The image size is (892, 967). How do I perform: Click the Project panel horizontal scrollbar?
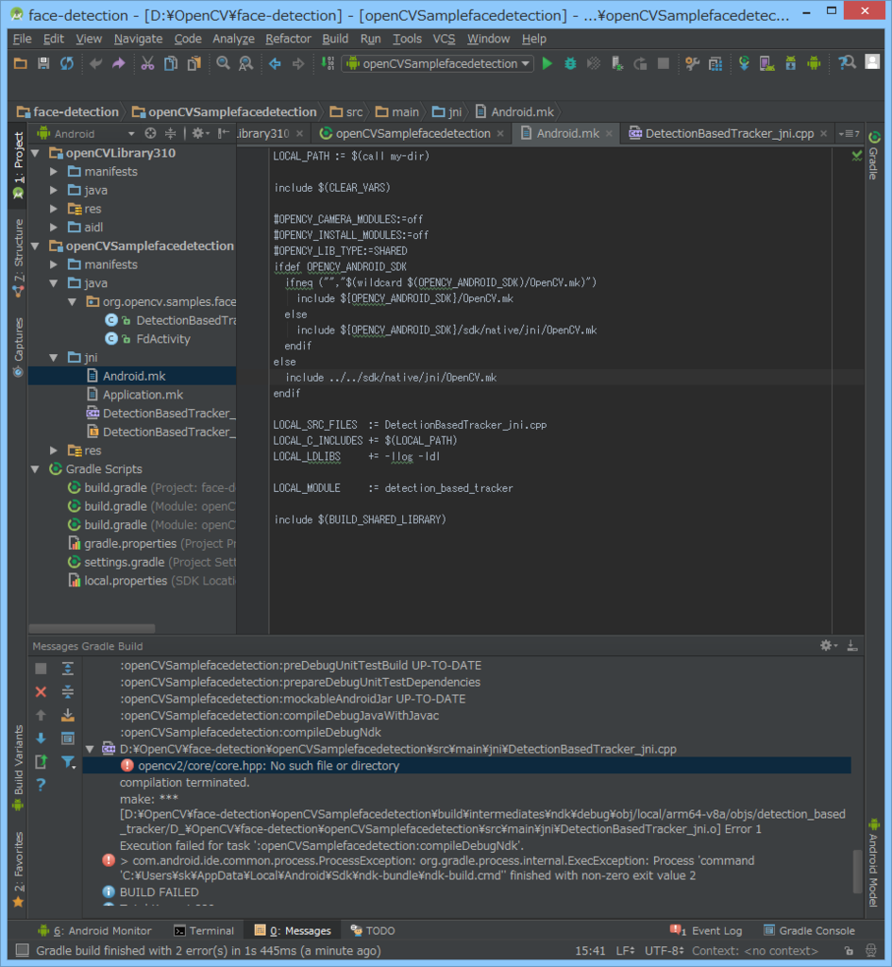click(92, 628)
